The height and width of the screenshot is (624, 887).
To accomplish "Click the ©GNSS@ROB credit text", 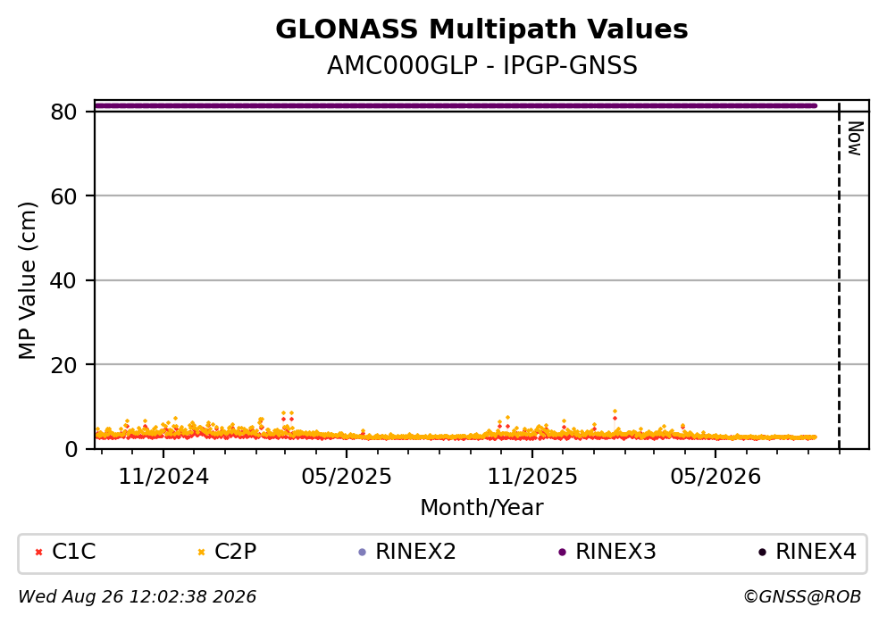I will click(x=802, y=597).
